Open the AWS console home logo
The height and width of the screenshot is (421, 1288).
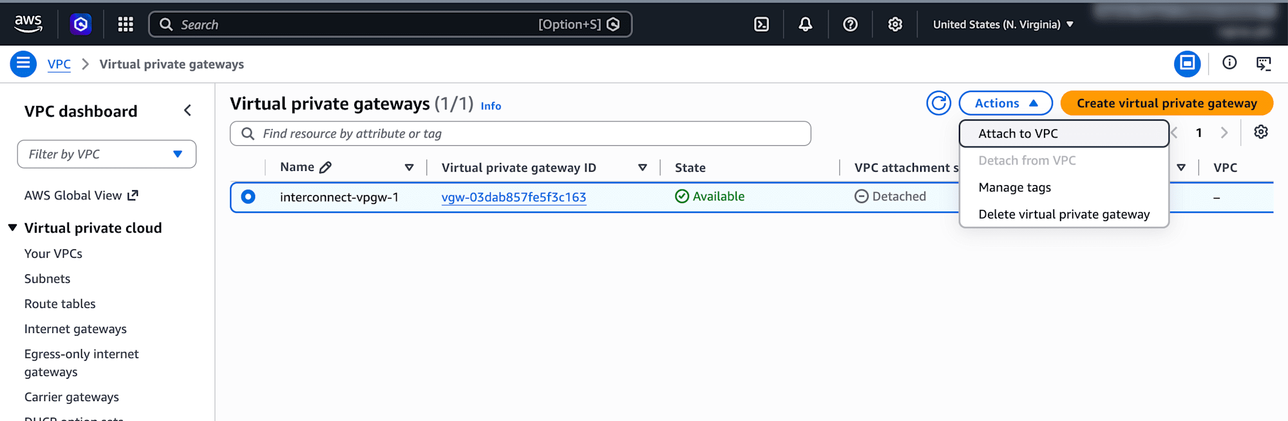coord(28,24)
